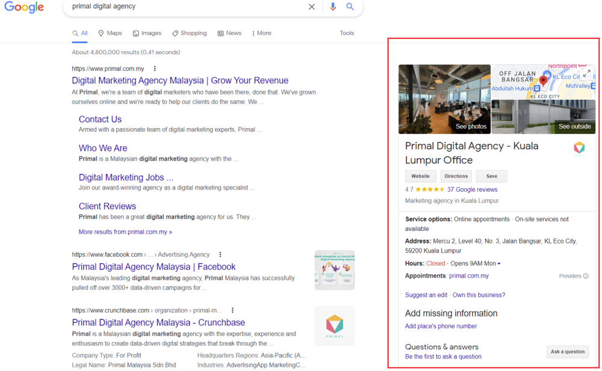Open the Primal logo in knowledge panel
Viewport: 602px width, 371px height.
[579, 149]
